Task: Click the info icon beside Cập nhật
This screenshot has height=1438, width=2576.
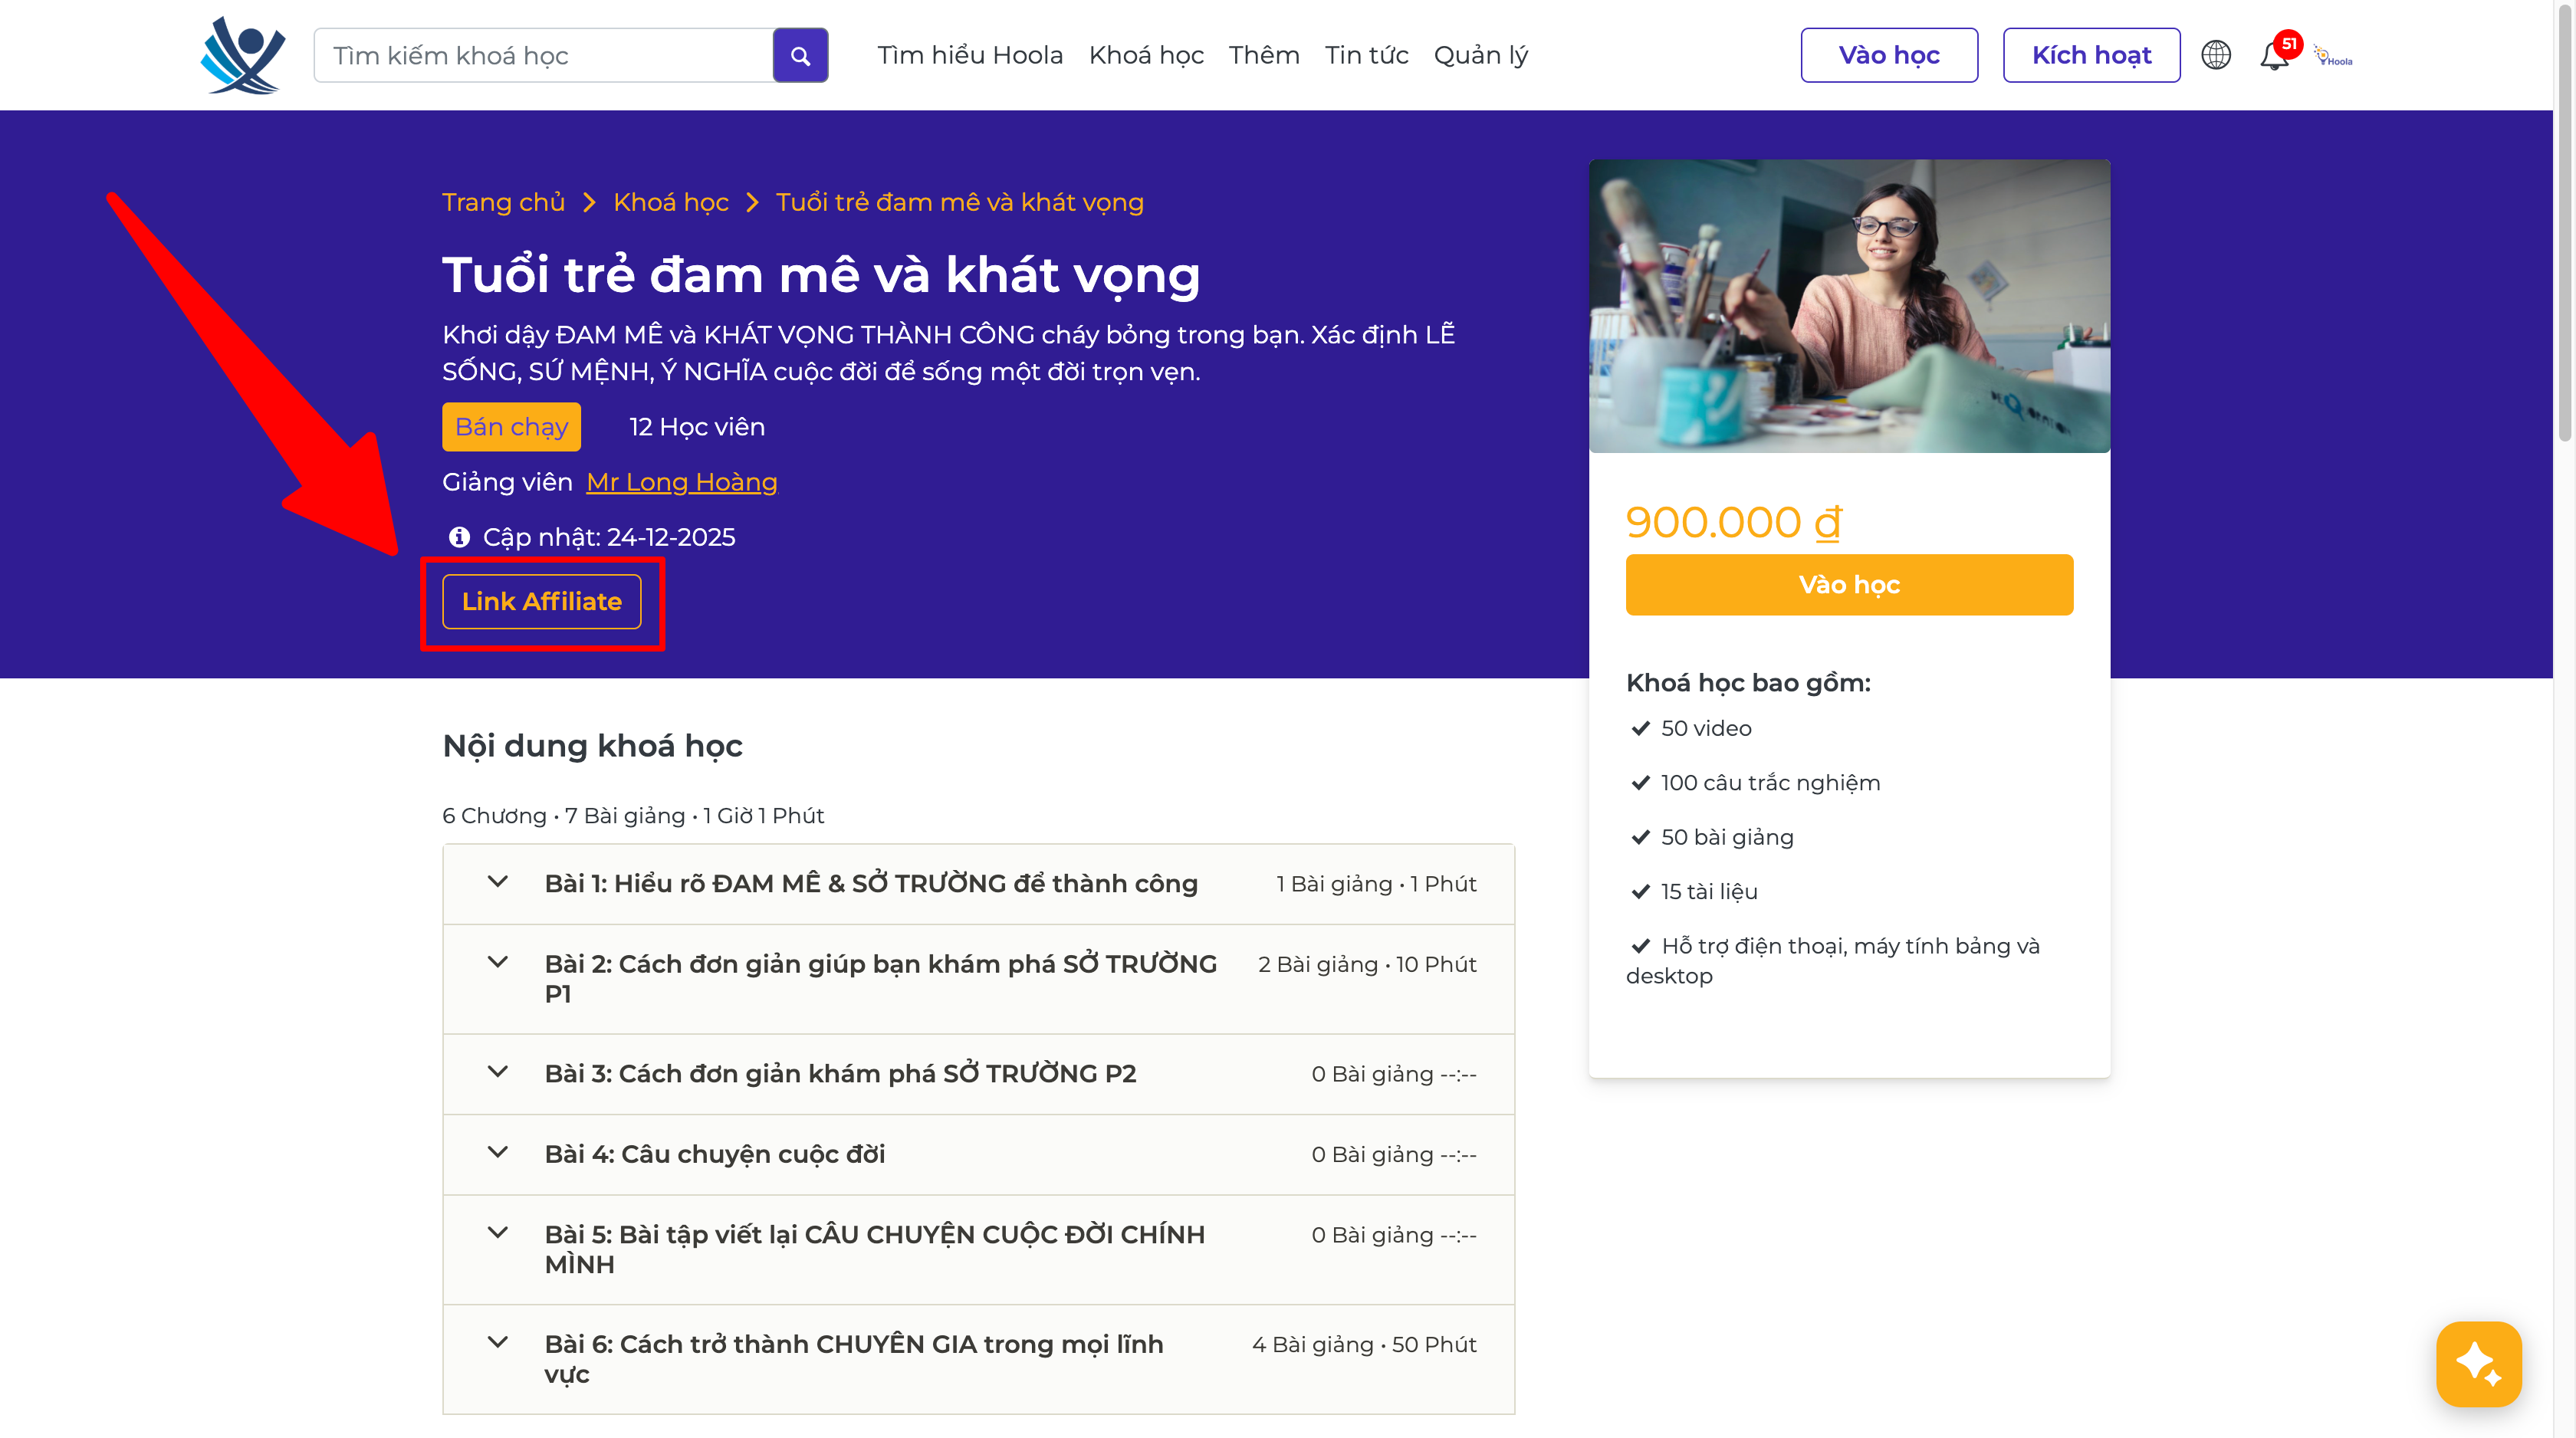Action: point(459,537)
